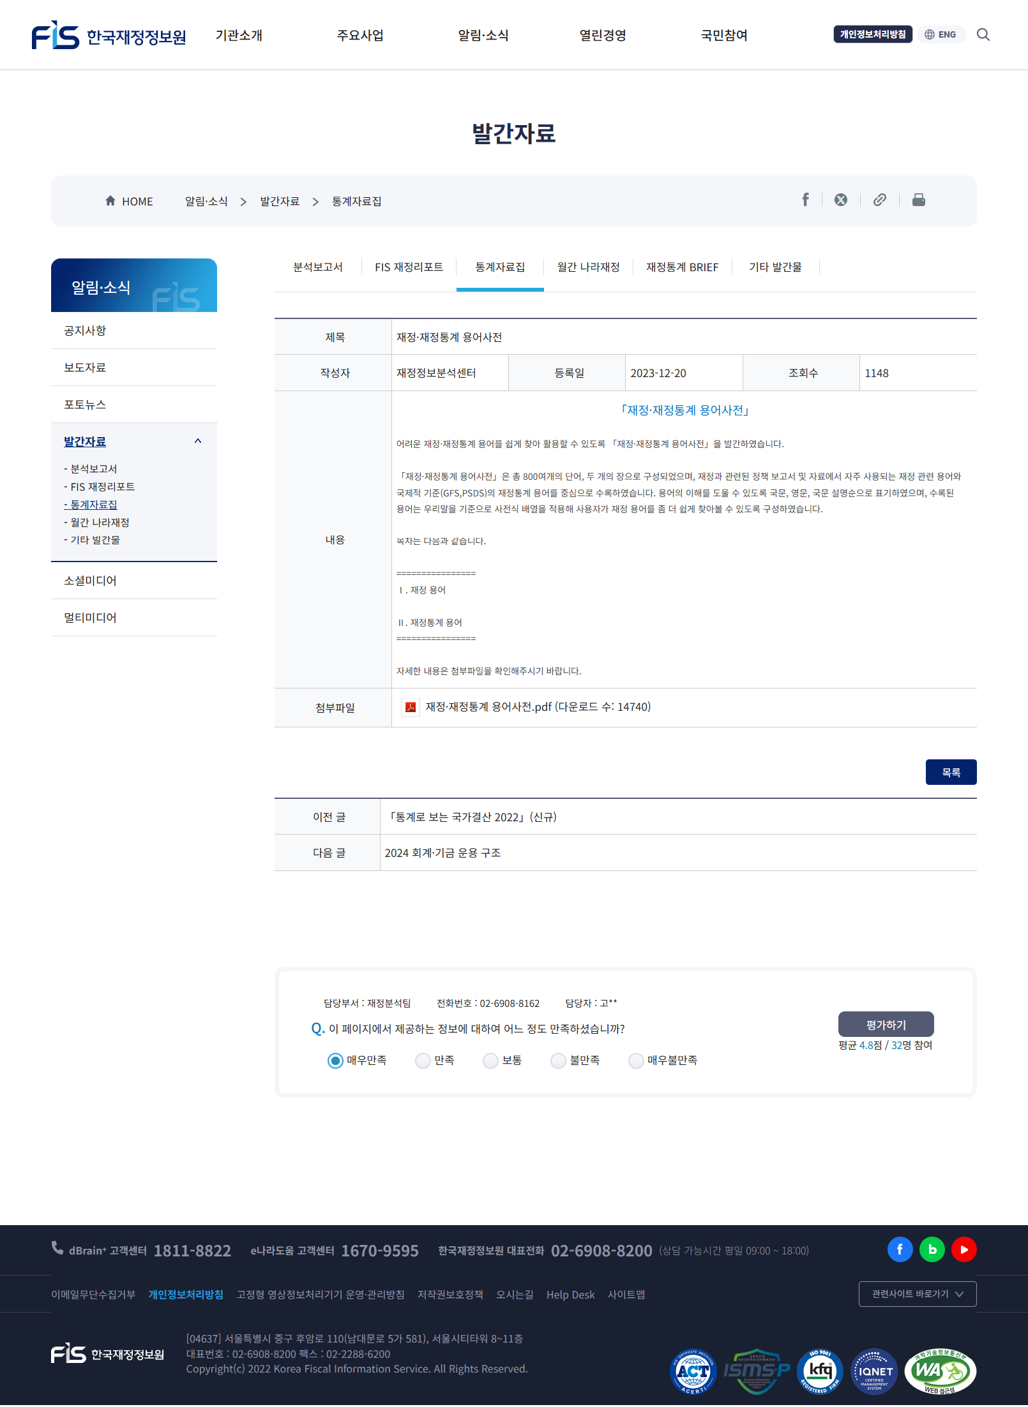Viewport: 1028px width, 1407px height.
Task: Collapse the 발간자료 sidebar section chevron
Action: pyautogui.click(x=198, y=441)
